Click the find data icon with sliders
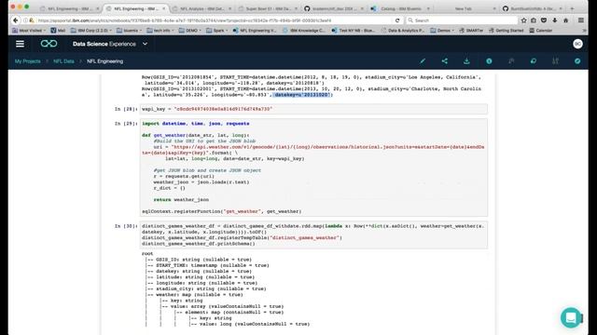 pyautogui.click(x=556, y=61)
